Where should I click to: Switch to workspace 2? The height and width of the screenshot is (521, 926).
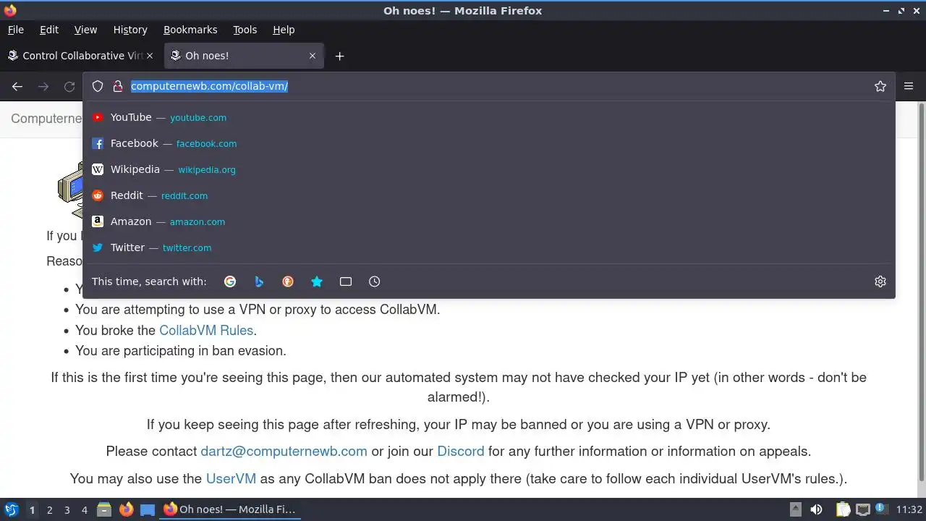[49, 509]
